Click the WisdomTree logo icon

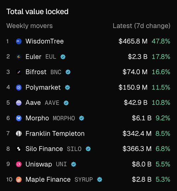(x=19, y=42)
